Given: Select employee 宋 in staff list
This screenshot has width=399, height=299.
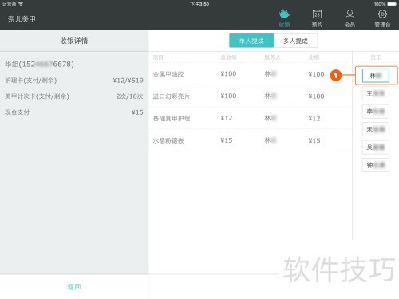Looking at the screenshot, I should [x=376, y=129].
